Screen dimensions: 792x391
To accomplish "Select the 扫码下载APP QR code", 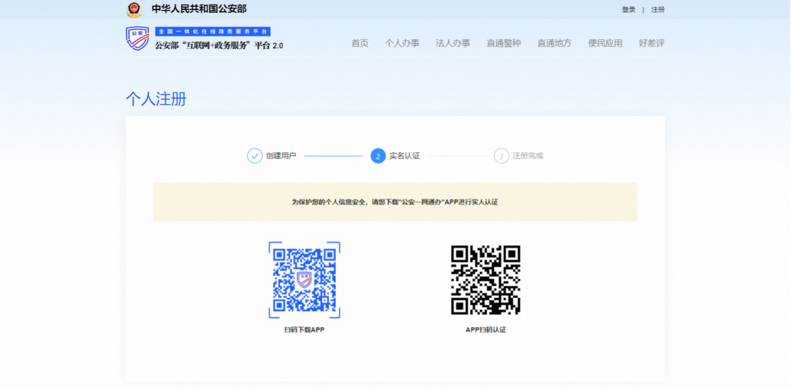I will coord(303,280).
